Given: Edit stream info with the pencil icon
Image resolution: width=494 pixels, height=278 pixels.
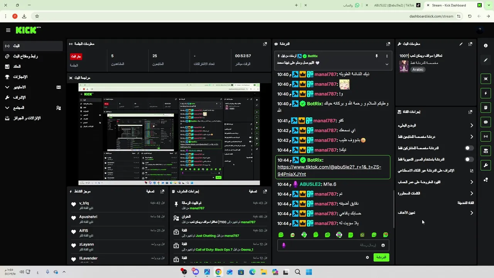Looking at the screenshot, I should pos(461,44).
